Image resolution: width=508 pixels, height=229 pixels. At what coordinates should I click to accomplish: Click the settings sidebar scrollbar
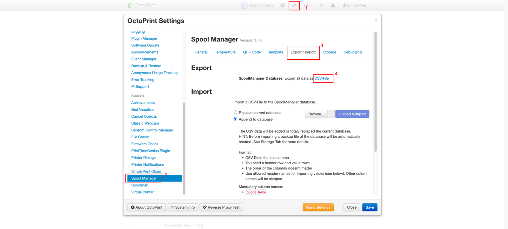coord(184,148)
